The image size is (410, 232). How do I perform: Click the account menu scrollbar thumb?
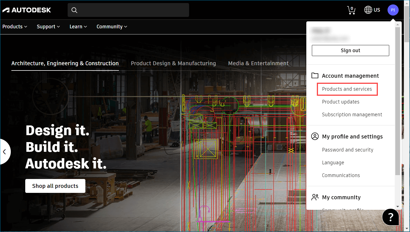pyautogui.click(x=398, y=101)
